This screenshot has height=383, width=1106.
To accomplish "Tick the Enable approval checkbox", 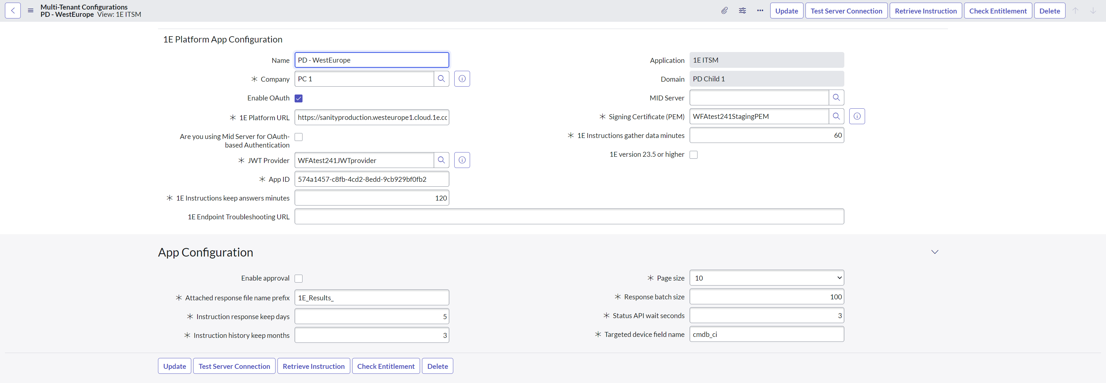I will click(299, 279).
